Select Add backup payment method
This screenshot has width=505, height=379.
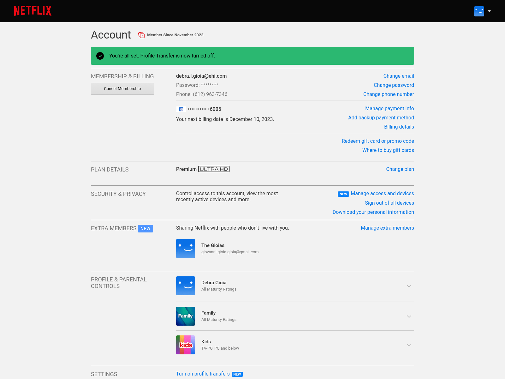tap(381, 117)
